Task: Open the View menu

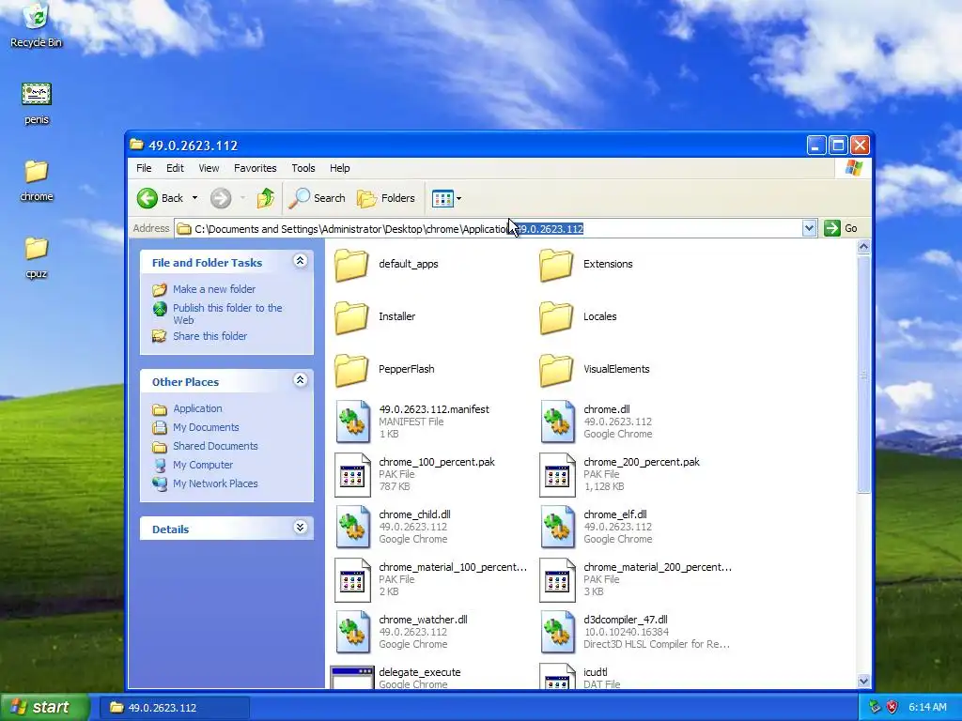Action: point(209,168)
